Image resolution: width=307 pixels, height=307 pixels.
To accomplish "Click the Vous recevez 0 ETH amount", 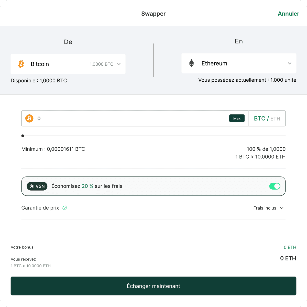I will [288, 258].
